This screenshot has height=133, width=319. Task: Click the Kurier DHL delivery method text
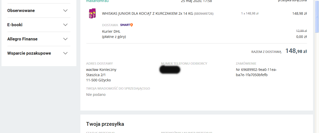pyautogui.click(x=111, y=31)
